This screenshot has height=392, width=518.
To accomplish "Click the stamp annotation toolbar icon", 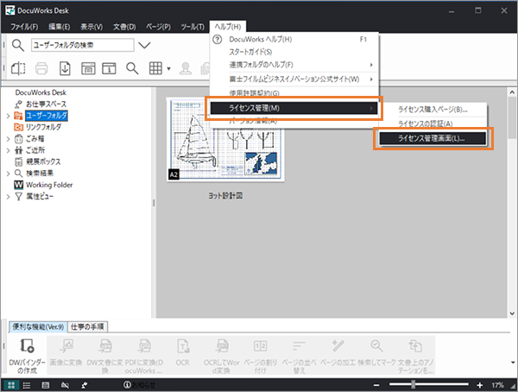I will click(x=186, y=69).
